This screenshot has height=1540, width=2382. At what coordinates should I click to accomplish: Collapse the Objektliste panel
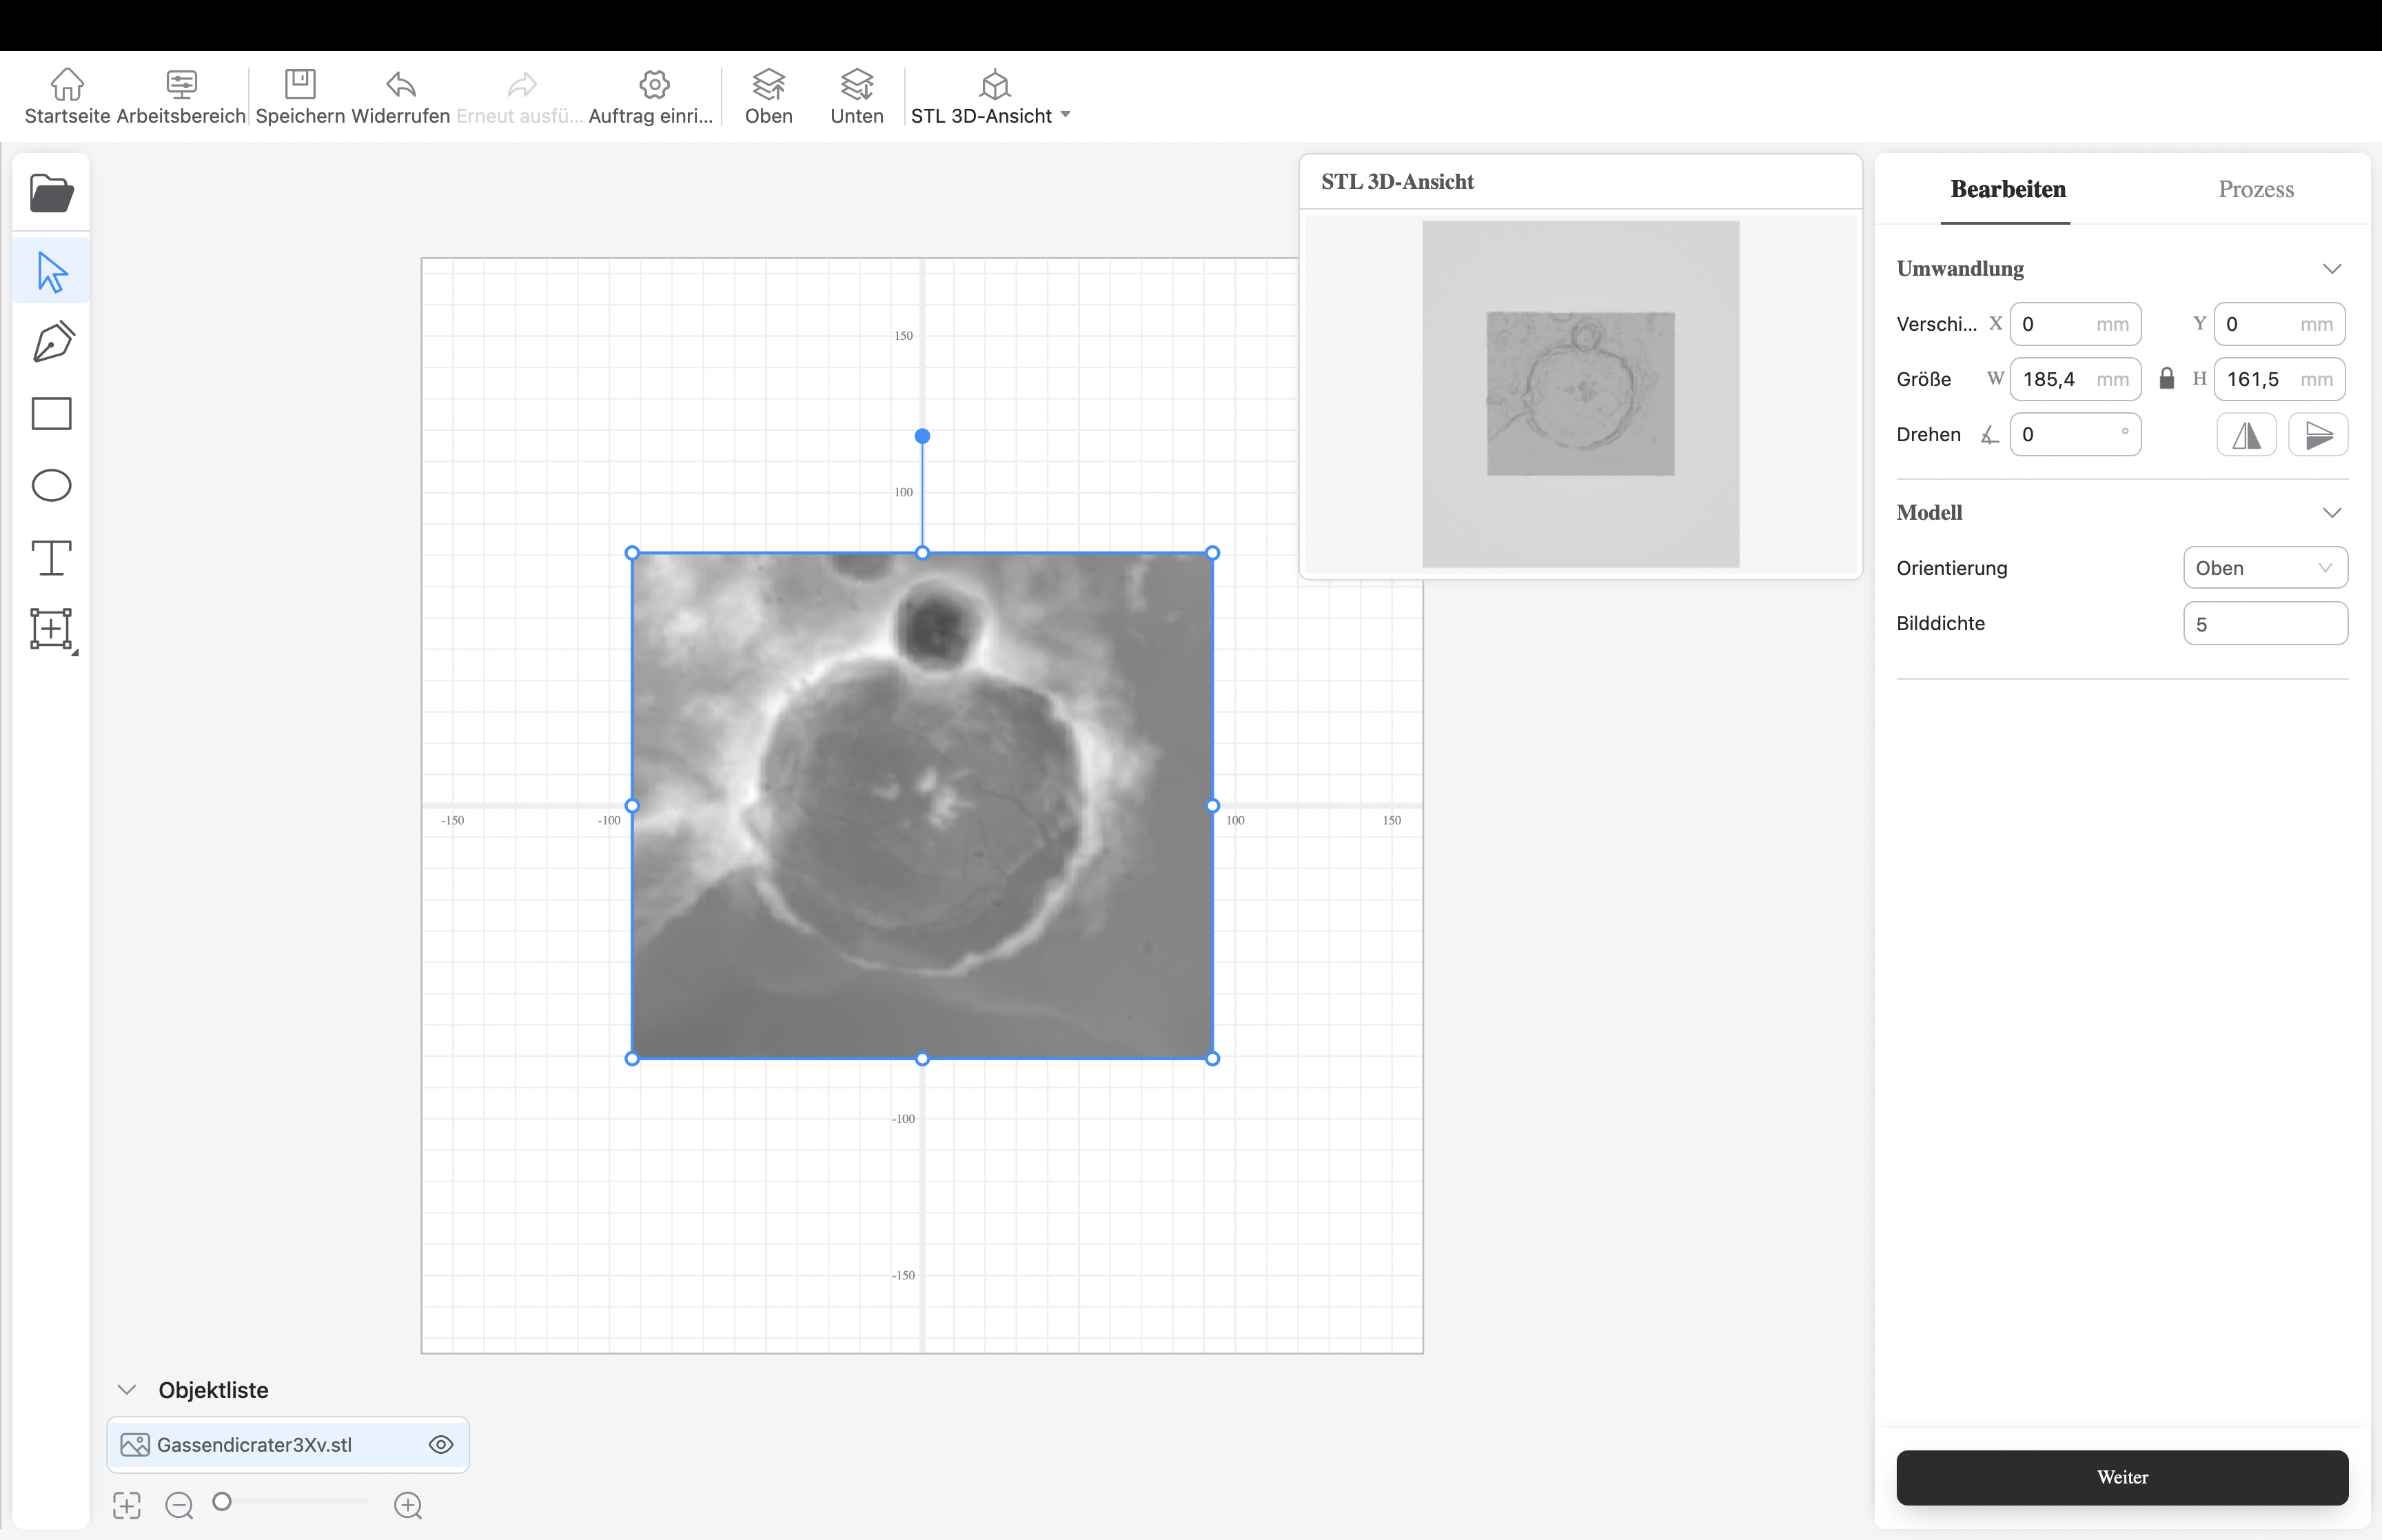pyautogui.click(x=127, y=1390)
